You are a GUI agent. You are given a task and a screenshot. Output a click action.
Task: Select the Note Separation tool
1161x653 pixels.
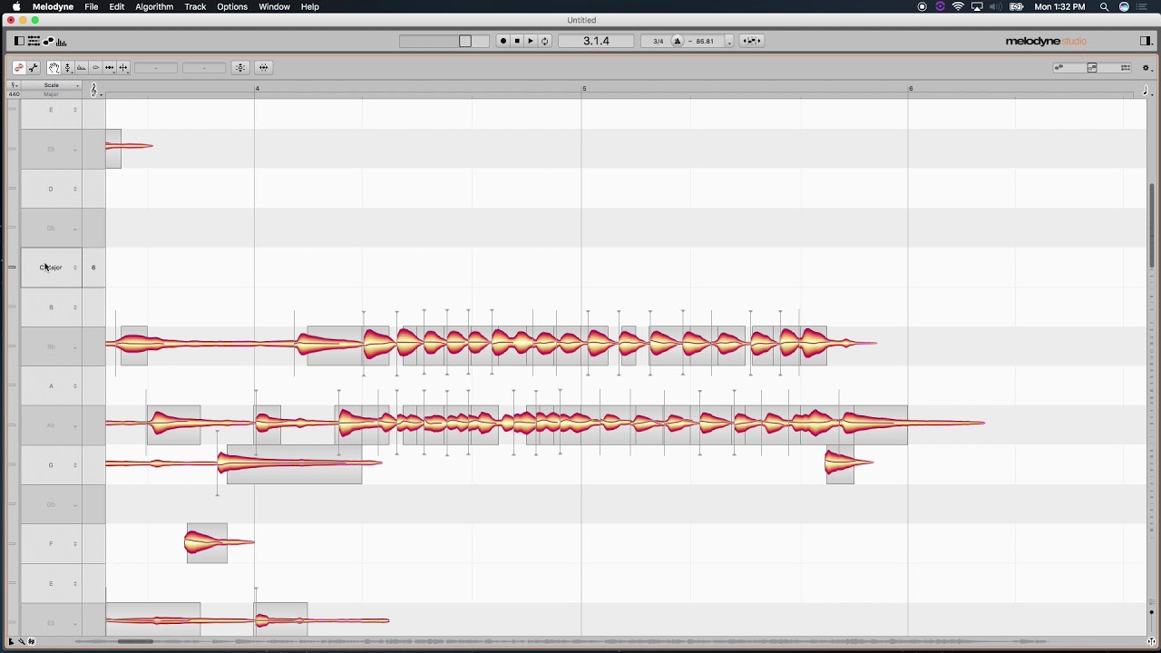pos(123,67)
